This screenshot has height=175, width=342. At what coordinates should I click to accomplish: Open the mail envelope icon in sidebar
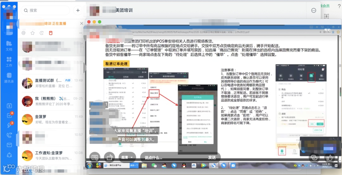point(9,145)
